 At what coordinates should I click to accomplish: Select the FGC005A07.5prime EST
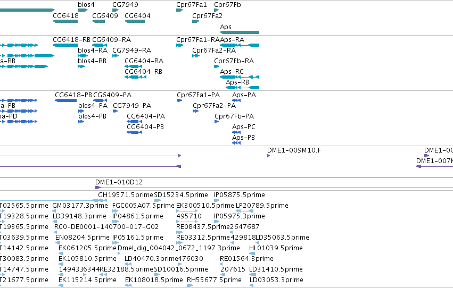116,211
